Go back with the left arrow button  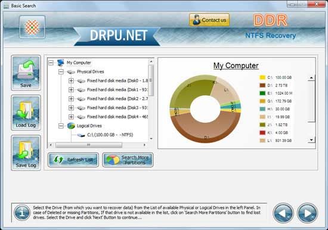(283, 213)
